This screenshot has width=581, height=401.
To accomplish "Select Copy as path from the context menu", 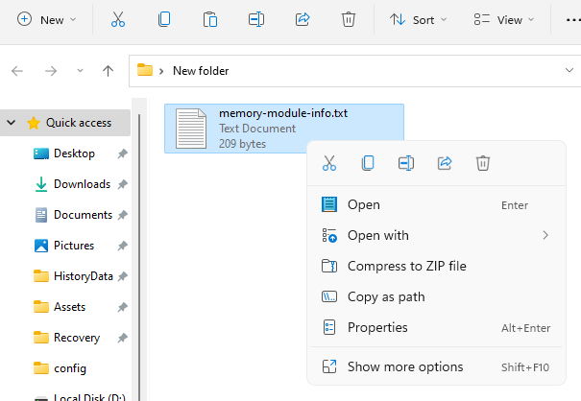I will tap(385, 296).
